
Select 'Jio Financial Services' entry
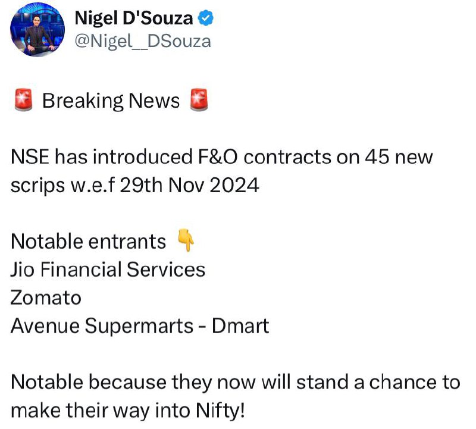pos(108,270)
